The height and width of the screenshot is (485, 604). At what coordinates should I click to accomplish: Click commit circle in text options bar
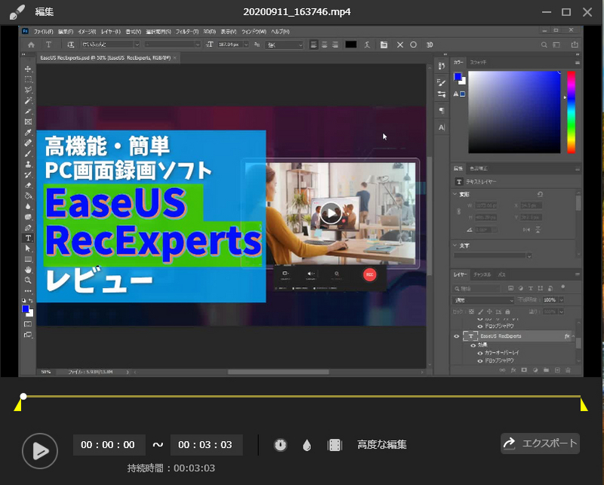tap(413, 45)
